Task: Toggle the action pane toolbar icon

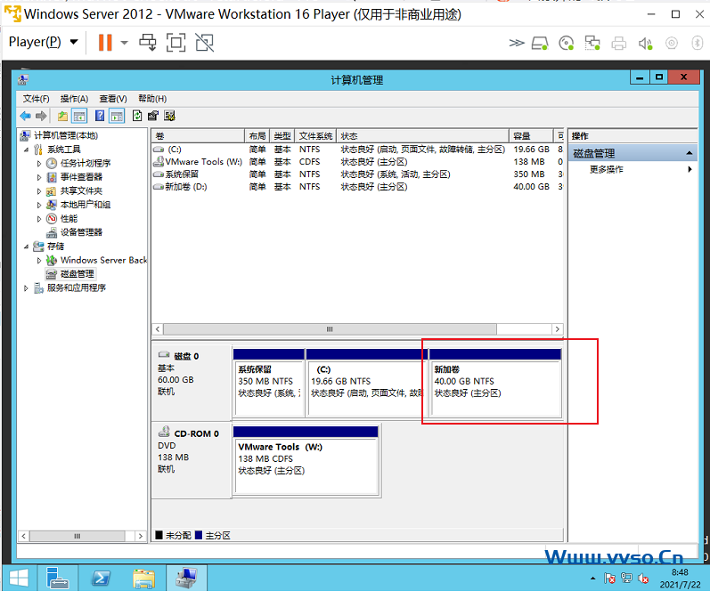Action: (x=117, y=116)
